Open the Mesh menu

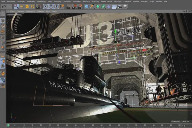pyautogui.click(x=50, y=2)
